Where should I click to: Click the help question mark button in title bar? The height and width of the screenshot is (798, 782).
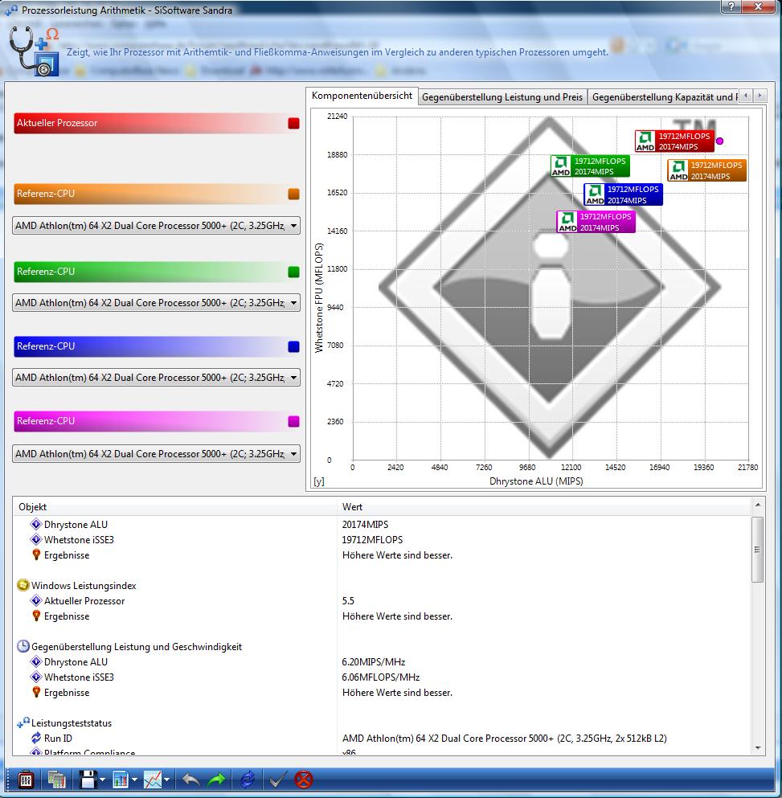pos(731,6)
